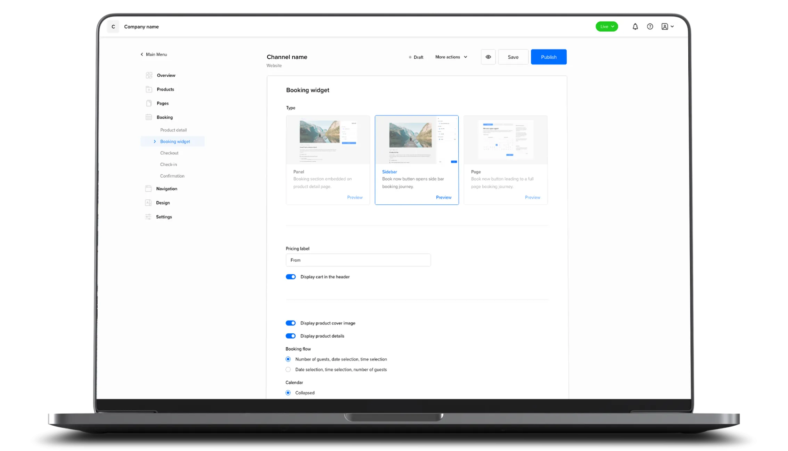The image size is (788, 451).
Task: Click the eye preview icon button
Action: click(488, 57)
